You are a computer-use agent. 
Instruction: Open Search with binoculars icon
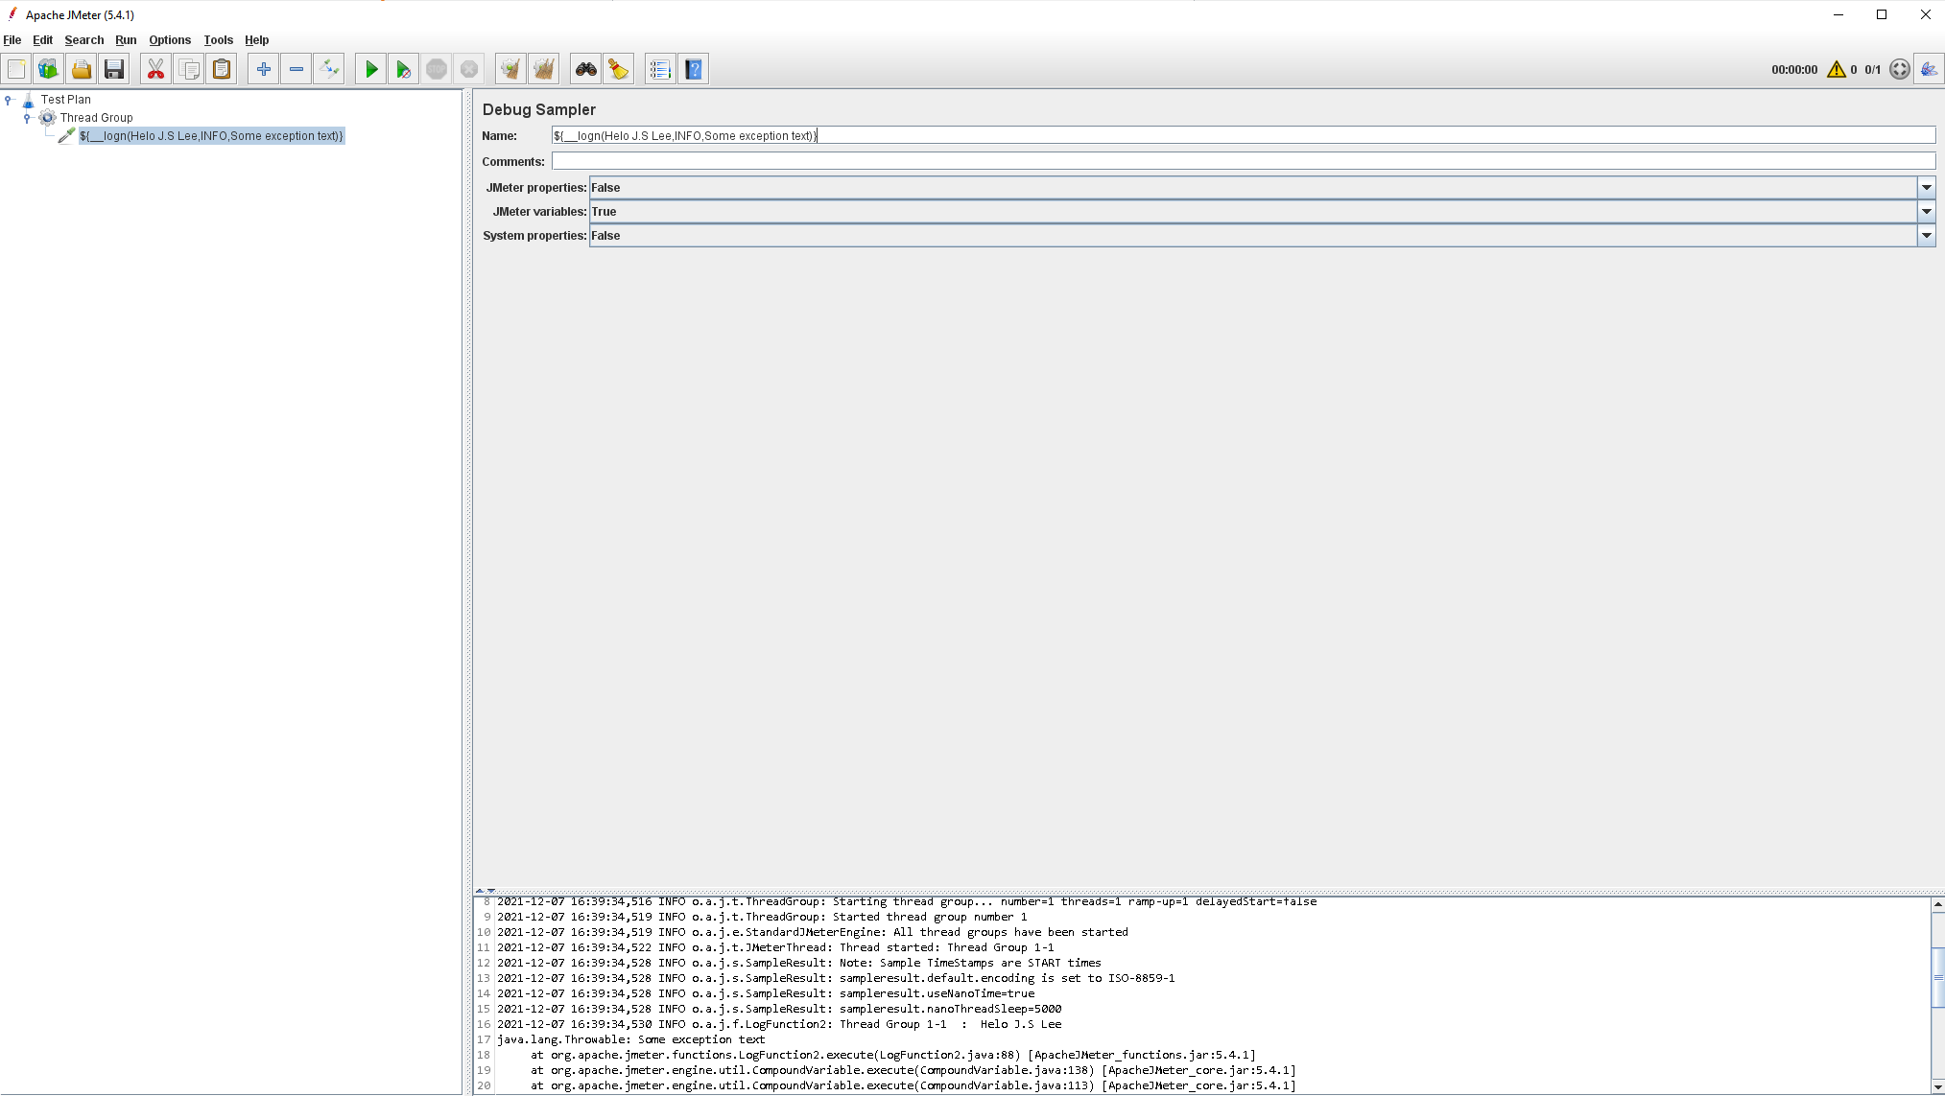tap(585, 69)
